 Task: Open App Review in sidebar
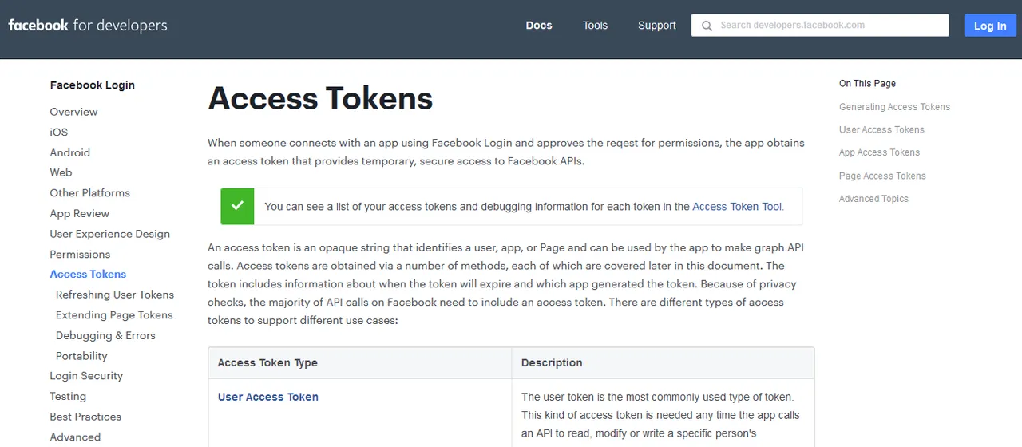coord(80,214)
